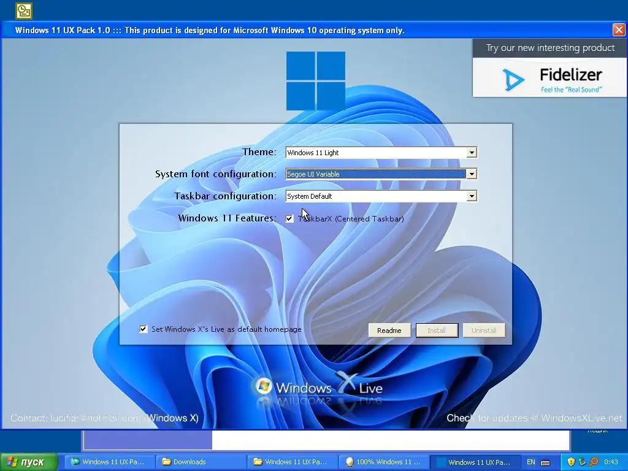
Task: Switch to first Windows 11 UX Pa... taskbar item
Action: (109, 462)
